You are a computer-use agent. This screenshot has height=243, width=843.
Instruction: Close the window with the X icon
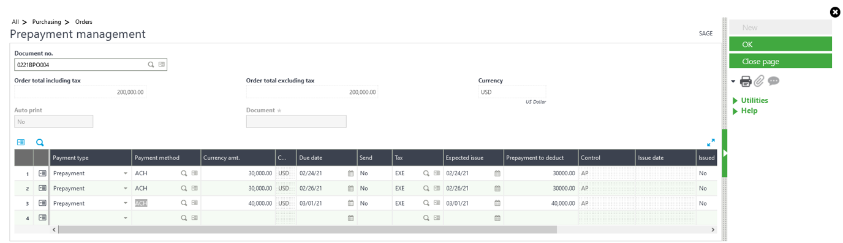pos(835,12)
